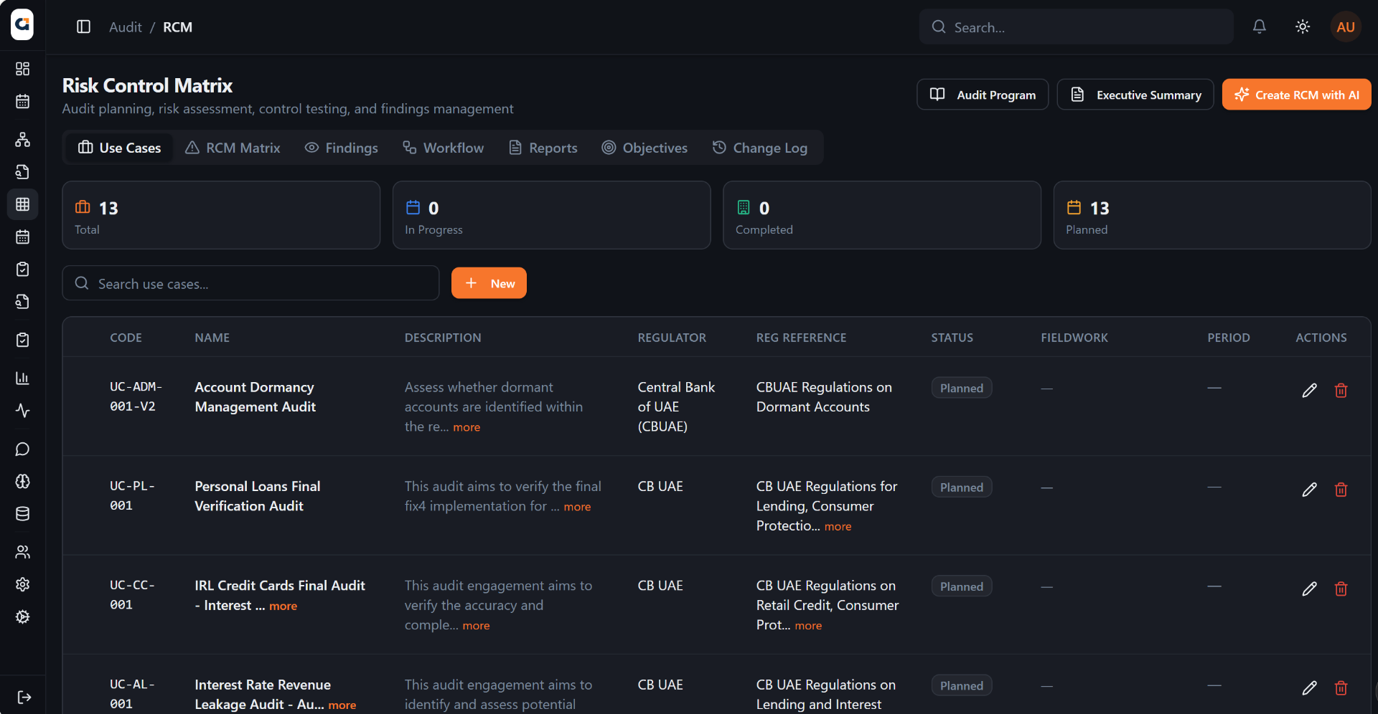The width and height of the screenshot is (1378, 714).
Task: Click the Planned status badge for UC-ADM-001-V2
Action: click(962, 388)
